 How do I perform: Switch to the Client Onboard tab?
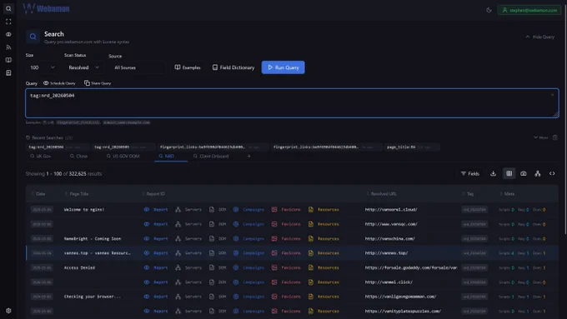point(211,157)
